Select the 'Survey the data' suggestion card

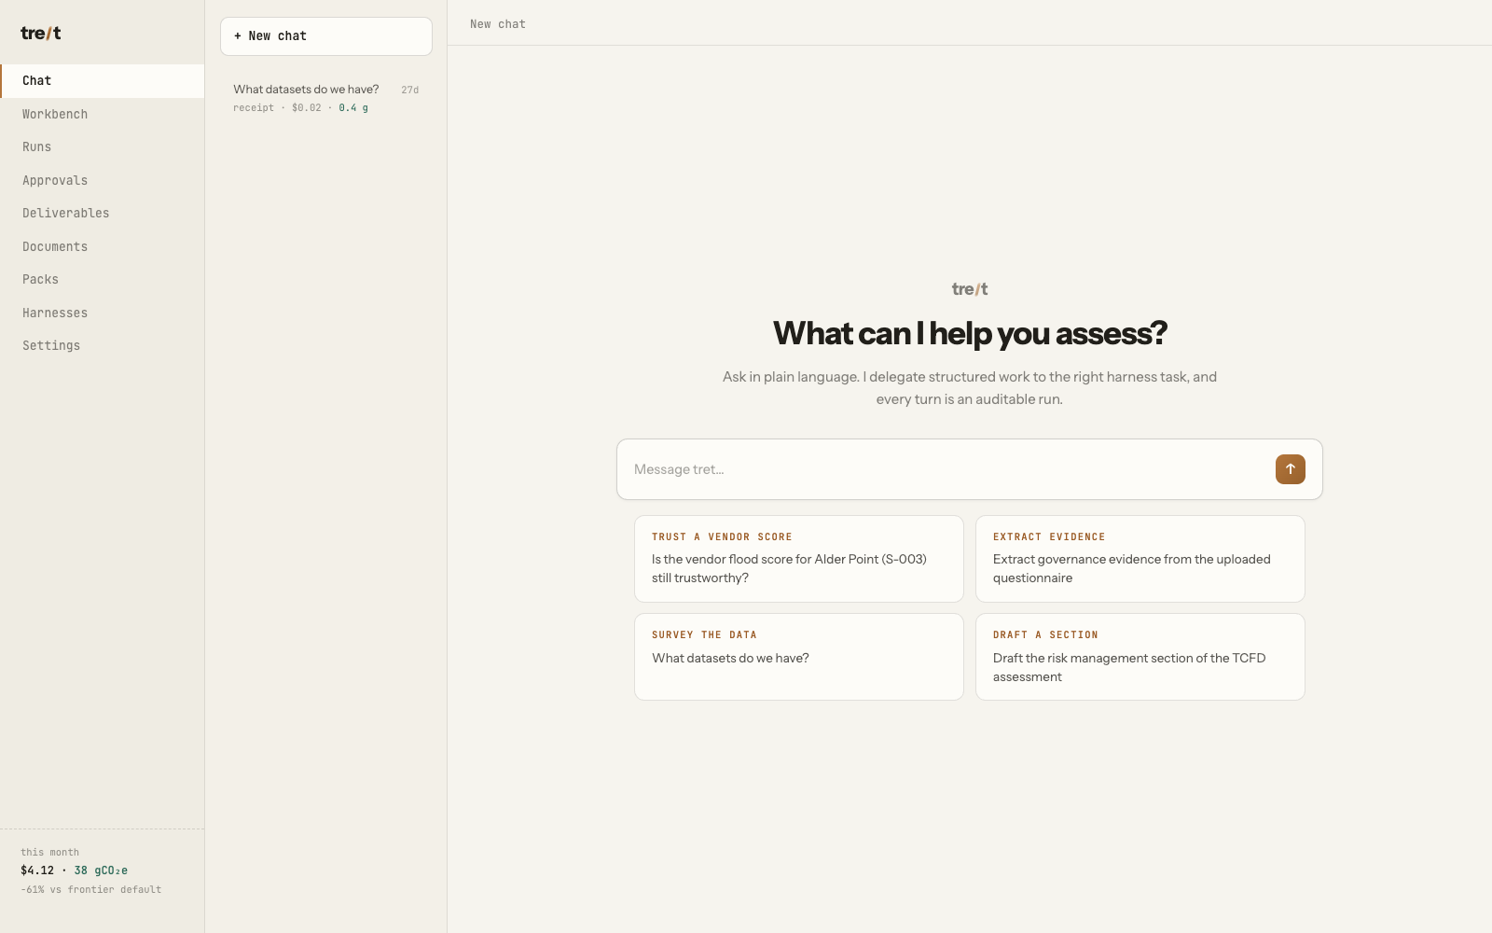pos(799,657)
